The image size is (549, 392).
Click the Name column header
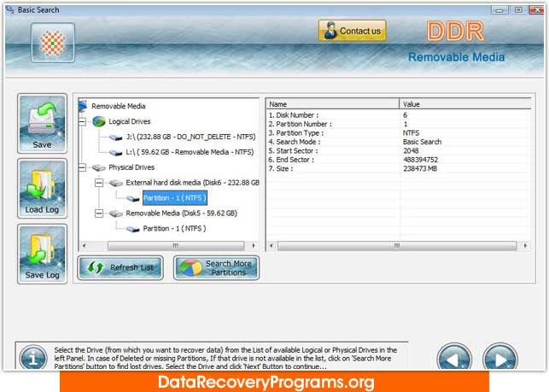click(333, 104)
